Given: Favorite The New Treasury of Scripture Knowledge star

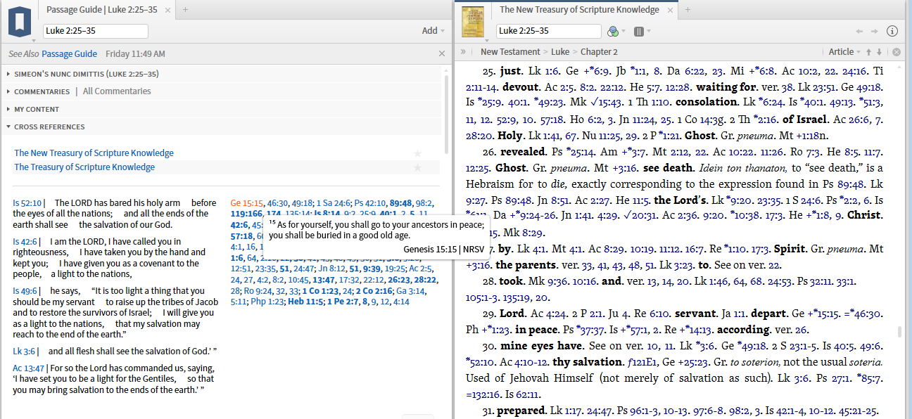Looking at the screenshot, I should [x=418, y=153].
